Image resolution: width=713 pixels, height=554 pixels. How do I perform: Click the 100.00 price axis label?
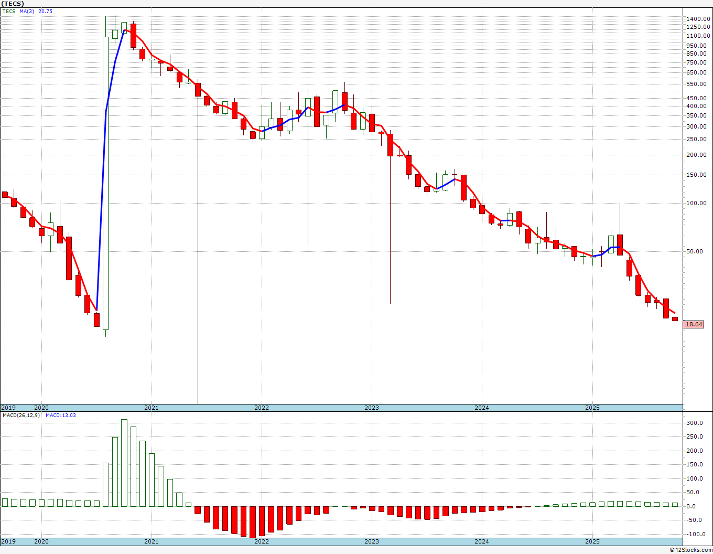pyautogui.click(x=699, y=204)
